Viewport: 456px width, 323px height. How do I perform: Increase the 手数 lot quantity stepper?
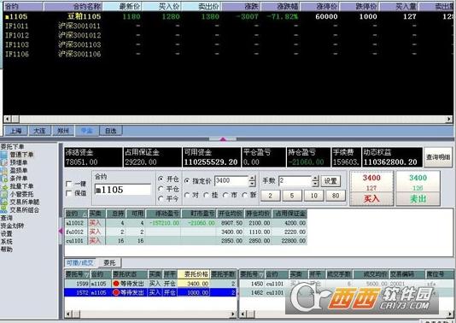(x=315, y=179)
